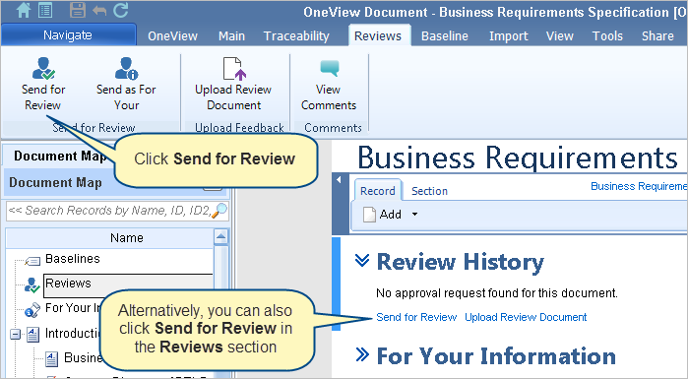
Task: Click the Introduction document icon in tree
Action: [32, 335]
